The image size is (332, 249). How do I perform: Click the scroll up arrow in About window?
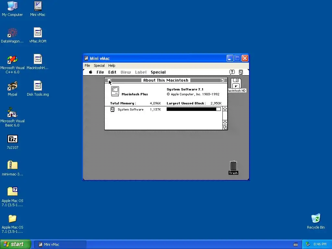tap(225, 109)
